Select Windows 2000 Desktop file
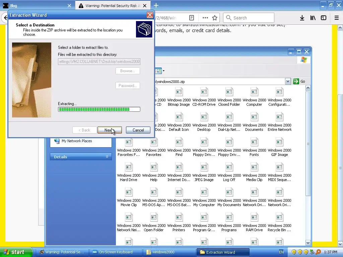 pos(204,122)
